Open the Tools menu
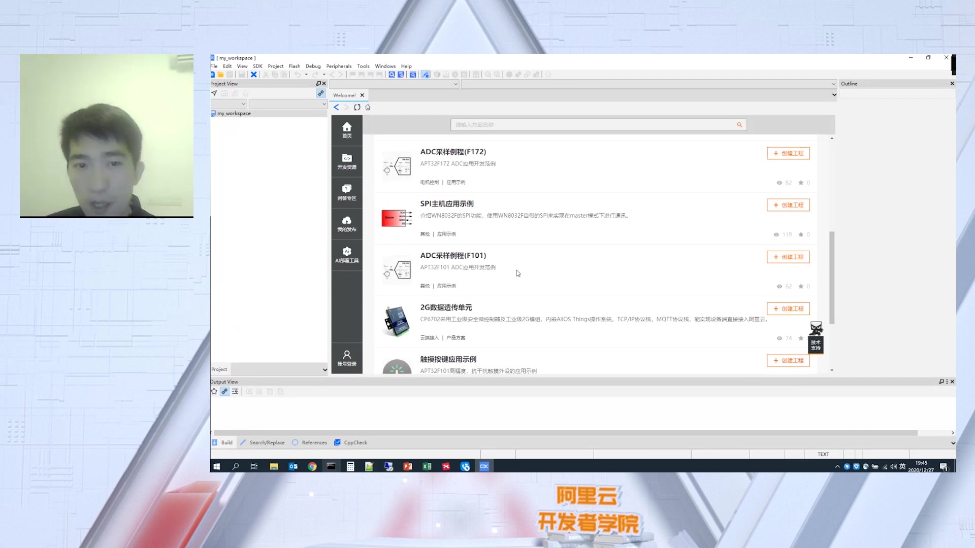This screenshot has height=548, width=975. [x=363, y=66]
